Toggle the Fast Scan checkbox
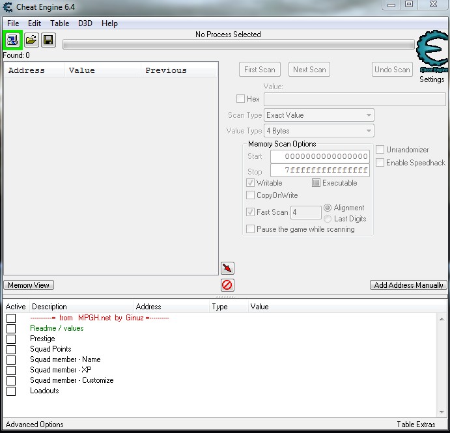The image size is (450, 433). 250,212
